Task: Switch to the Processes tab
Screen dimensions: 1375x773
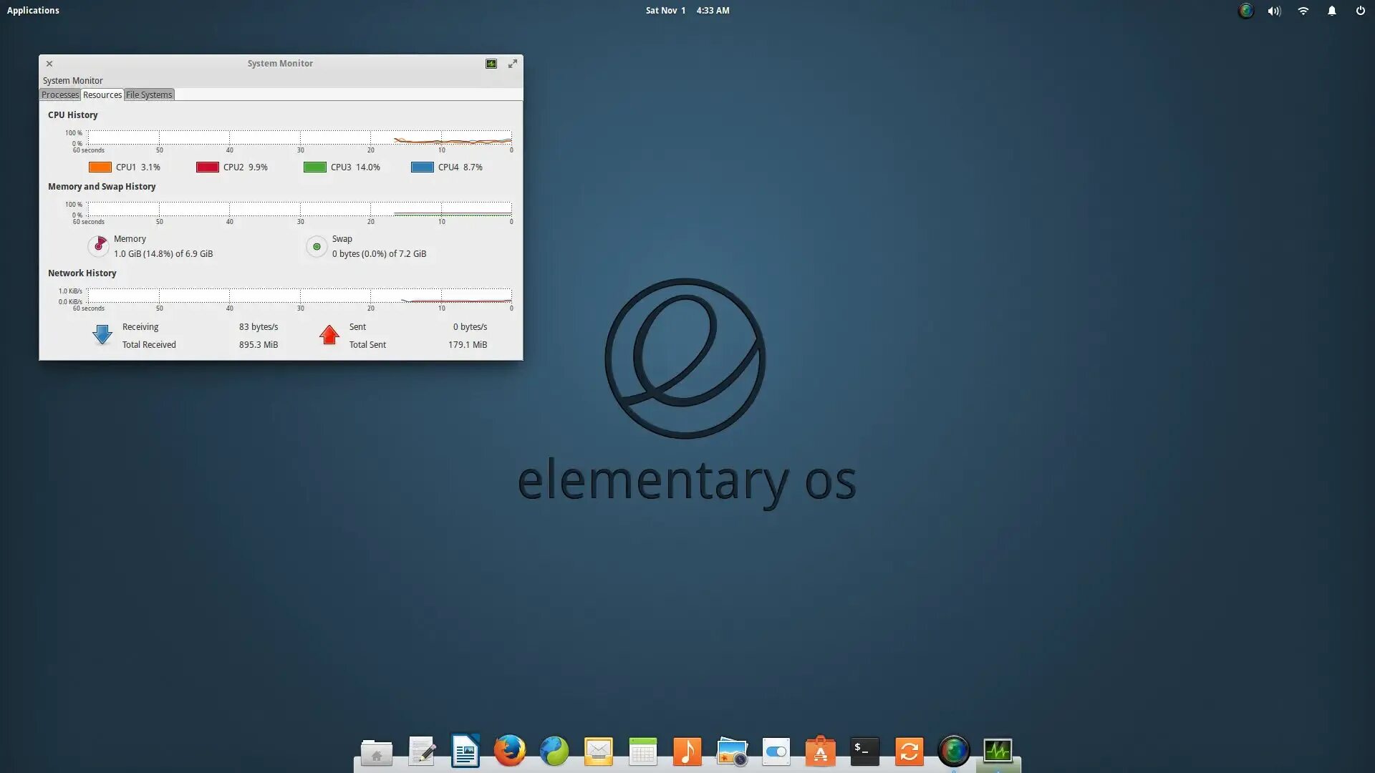Action: tap(59, 94)
